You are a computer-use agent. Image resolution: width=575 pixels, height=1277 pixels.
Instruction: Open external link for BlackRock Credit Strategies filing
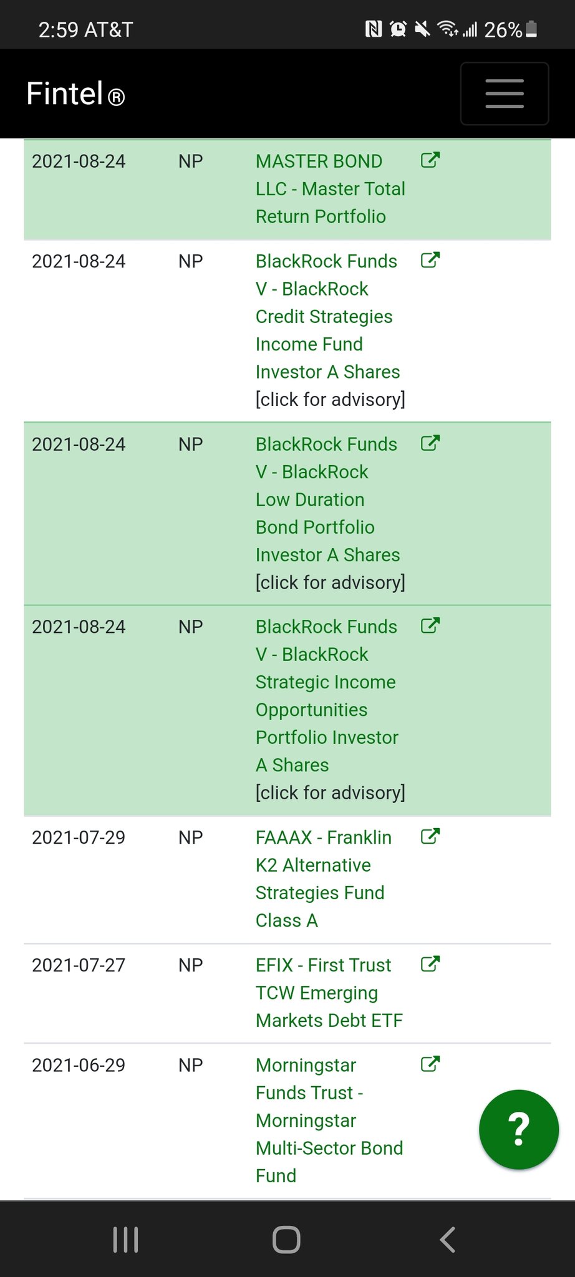pyautogui.click(x=430, y=260)
